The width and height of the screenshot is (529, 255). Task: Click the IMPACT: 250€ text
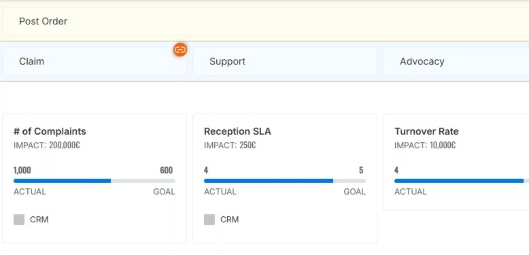coord(230,145)
